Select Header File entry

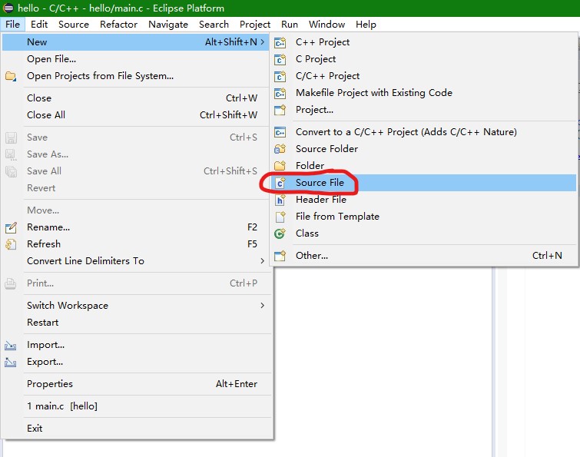coord(423,200)
